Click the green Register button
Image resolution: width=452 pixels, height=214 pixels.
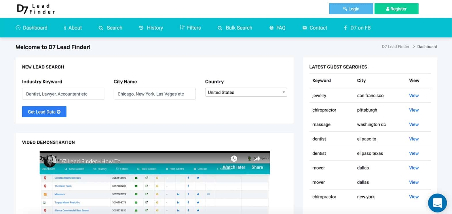coord(396,9)
